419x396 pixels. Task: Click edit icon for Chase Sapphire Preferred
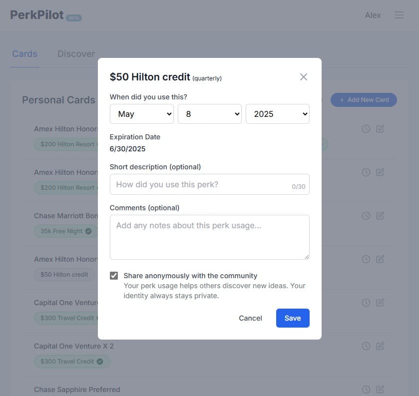[380, 390]
